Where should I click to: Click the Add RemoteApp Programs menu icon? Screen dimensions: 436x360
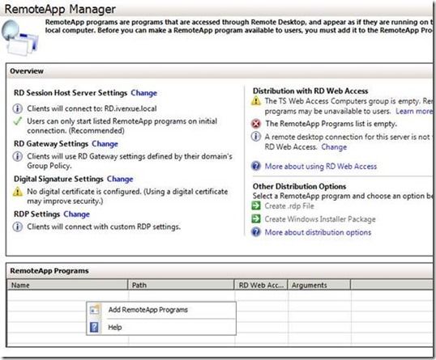click(94, 310)
